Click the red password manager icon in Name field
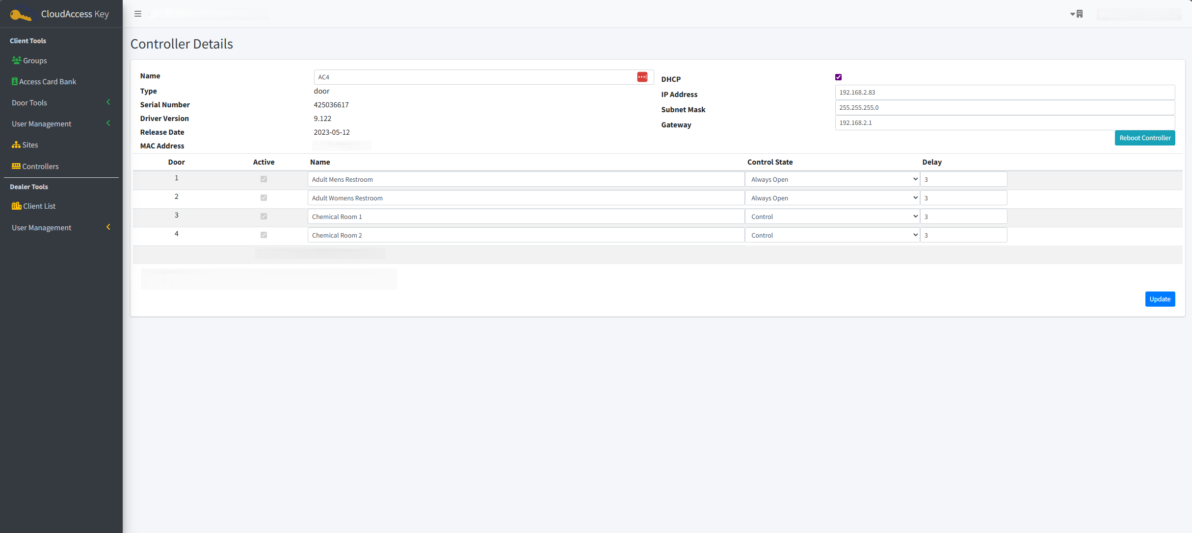 [x=642, y=76]
